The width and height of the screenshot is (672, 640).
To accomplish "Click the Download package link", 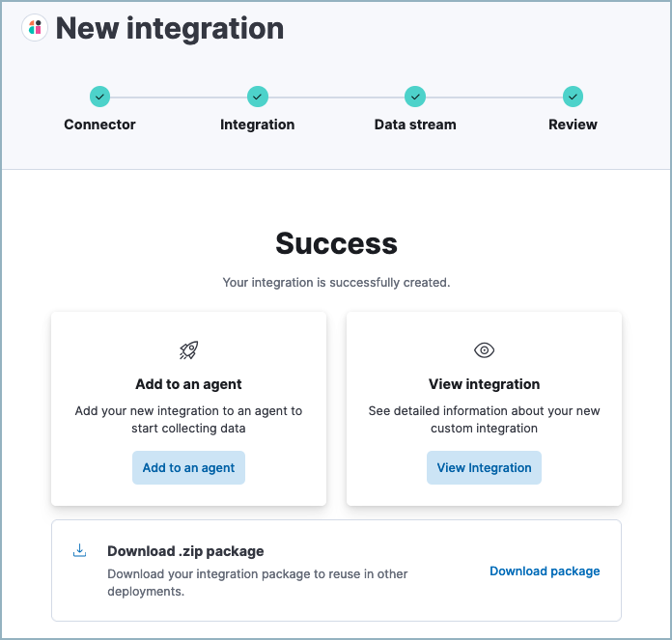I will click(545, 571).
